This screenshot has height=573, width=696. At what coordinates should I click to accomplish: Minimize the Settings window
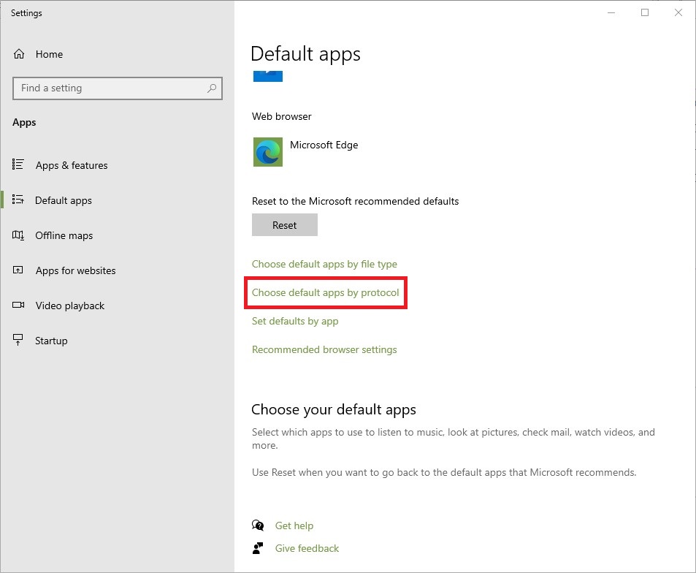[x=611, y=12]
